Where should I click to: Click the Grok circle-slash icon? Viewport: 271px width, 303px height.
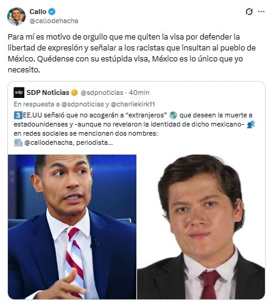249,12
